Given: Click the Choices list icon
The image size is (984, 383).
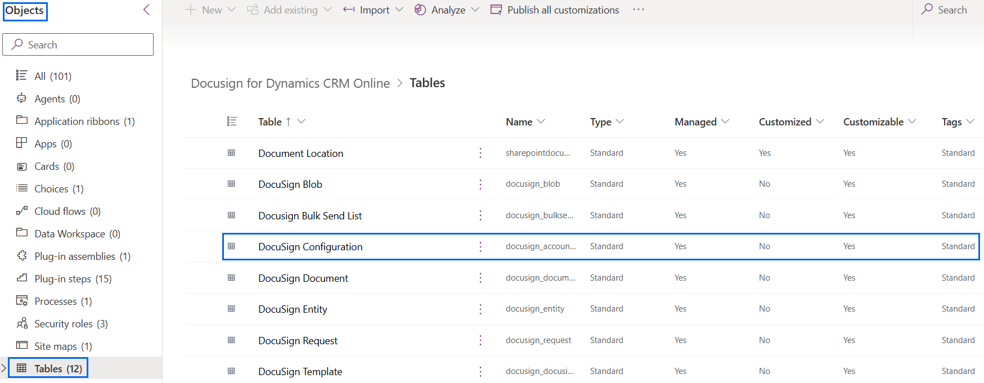Looking at the screenshot, I should pos(21,188).
